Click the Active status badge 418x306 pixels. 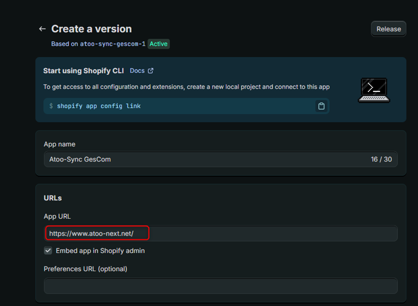tap(159, 44)
